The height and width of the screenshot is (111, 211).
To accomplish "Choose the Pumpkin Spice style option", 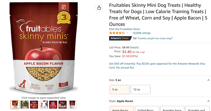I will pos(172,108).
